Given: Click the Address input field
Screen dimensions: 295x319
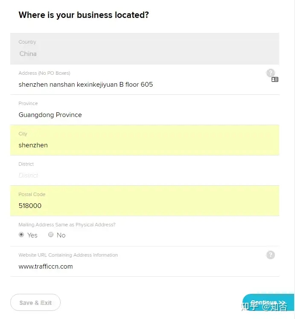Looking at the screenshot, I should coord(128,85).
